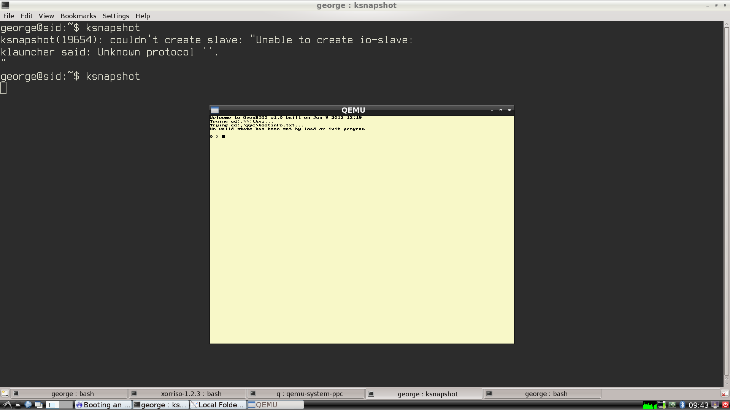The width and height of the screenshot is (730, 410).
Task: Open the Edit menu
Action: (x=26, y=16)
